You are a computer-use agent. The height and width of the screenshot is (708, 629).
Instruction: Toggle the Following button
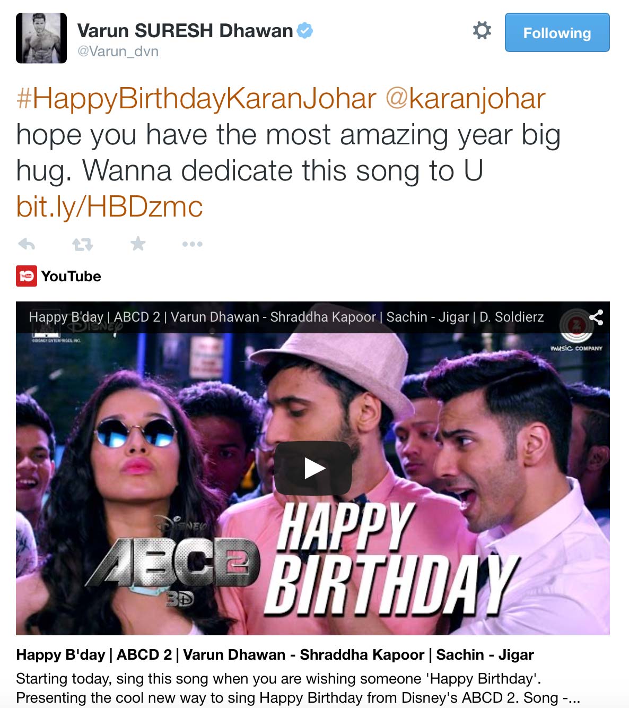tap(557, 32)
